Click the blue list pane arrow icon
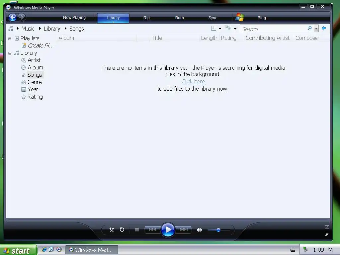The width and height of the screenshot is (340, 255). (x=324, y=29)
